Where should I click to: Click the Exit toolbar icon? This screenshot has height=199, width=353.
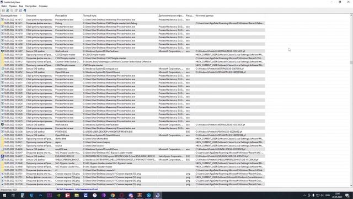pos(24,11)
